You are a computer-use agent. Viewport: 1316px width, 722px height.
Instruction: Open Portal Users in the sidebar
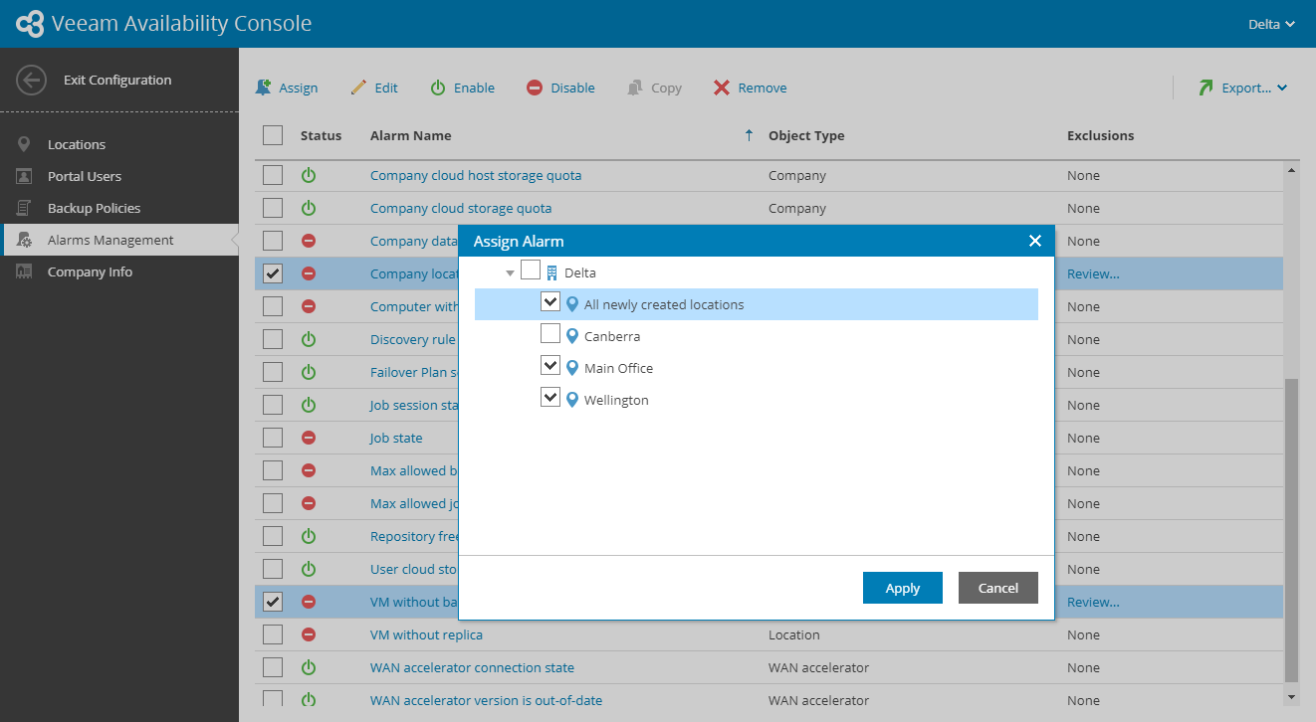tap(119, 176)
